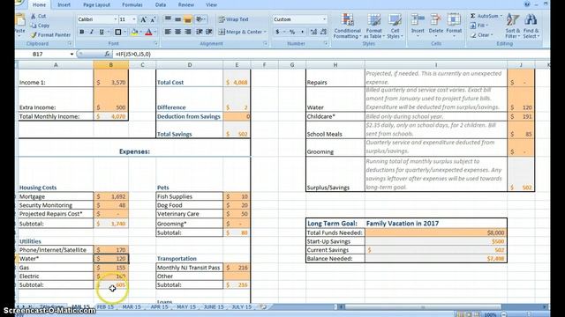Open Format as Table gallery
565x317 pixels.
[x=373, y=26]
